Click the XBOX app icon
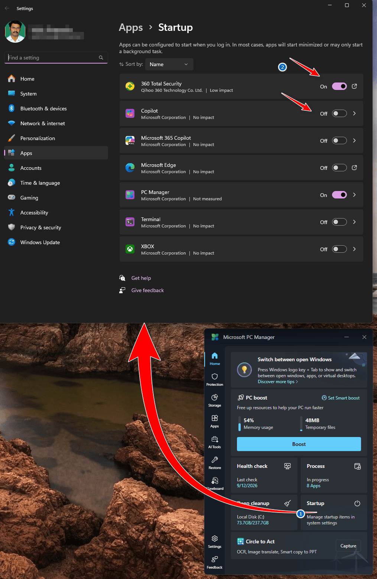Image resolution: width=377 pixels, height=579 pixels. (130, 249)
